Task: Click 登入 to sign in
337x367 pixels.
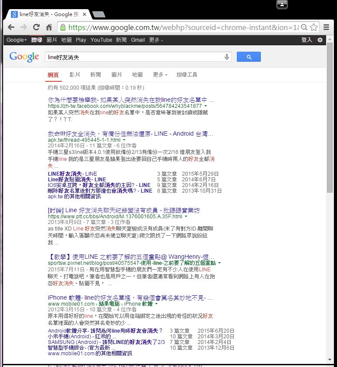Action: pyautogui.click(x=307, y=40)
